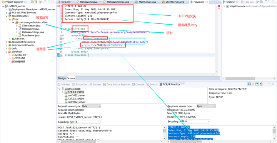Click Clear icon in TCP/IP Monitor toolbar

tap(253, 84)
